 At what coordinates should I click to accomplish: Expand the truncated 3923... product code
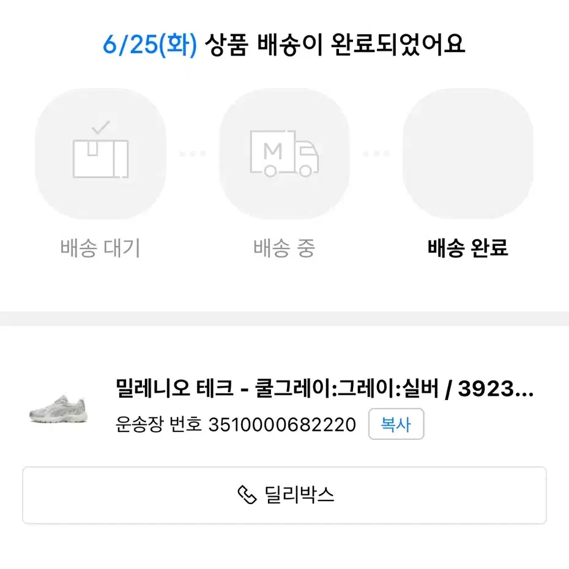pos(496,389)
